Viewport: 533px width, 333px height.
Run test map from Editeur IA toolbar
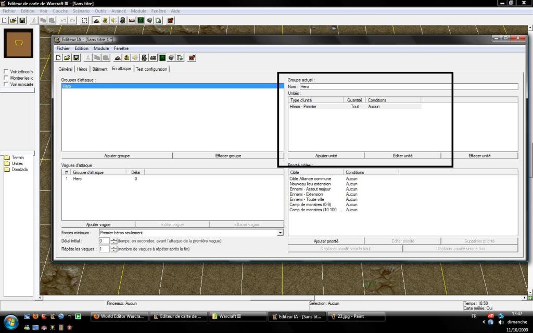pyautogui.click(x=192, y=58)
